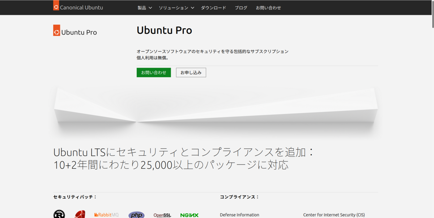Viewport: 434px width, 218px height.
Task: Expand the ソリューション dropdown menu
Action: coord(176,8)
